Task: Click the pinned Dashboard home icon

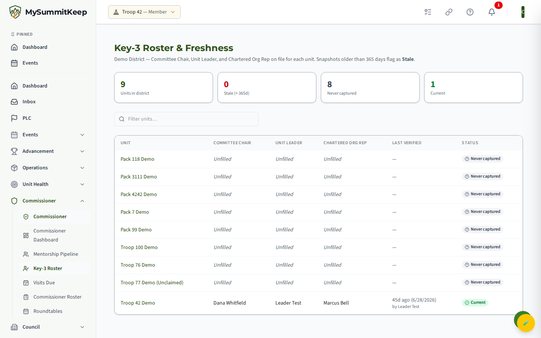Action: point(14,47)
